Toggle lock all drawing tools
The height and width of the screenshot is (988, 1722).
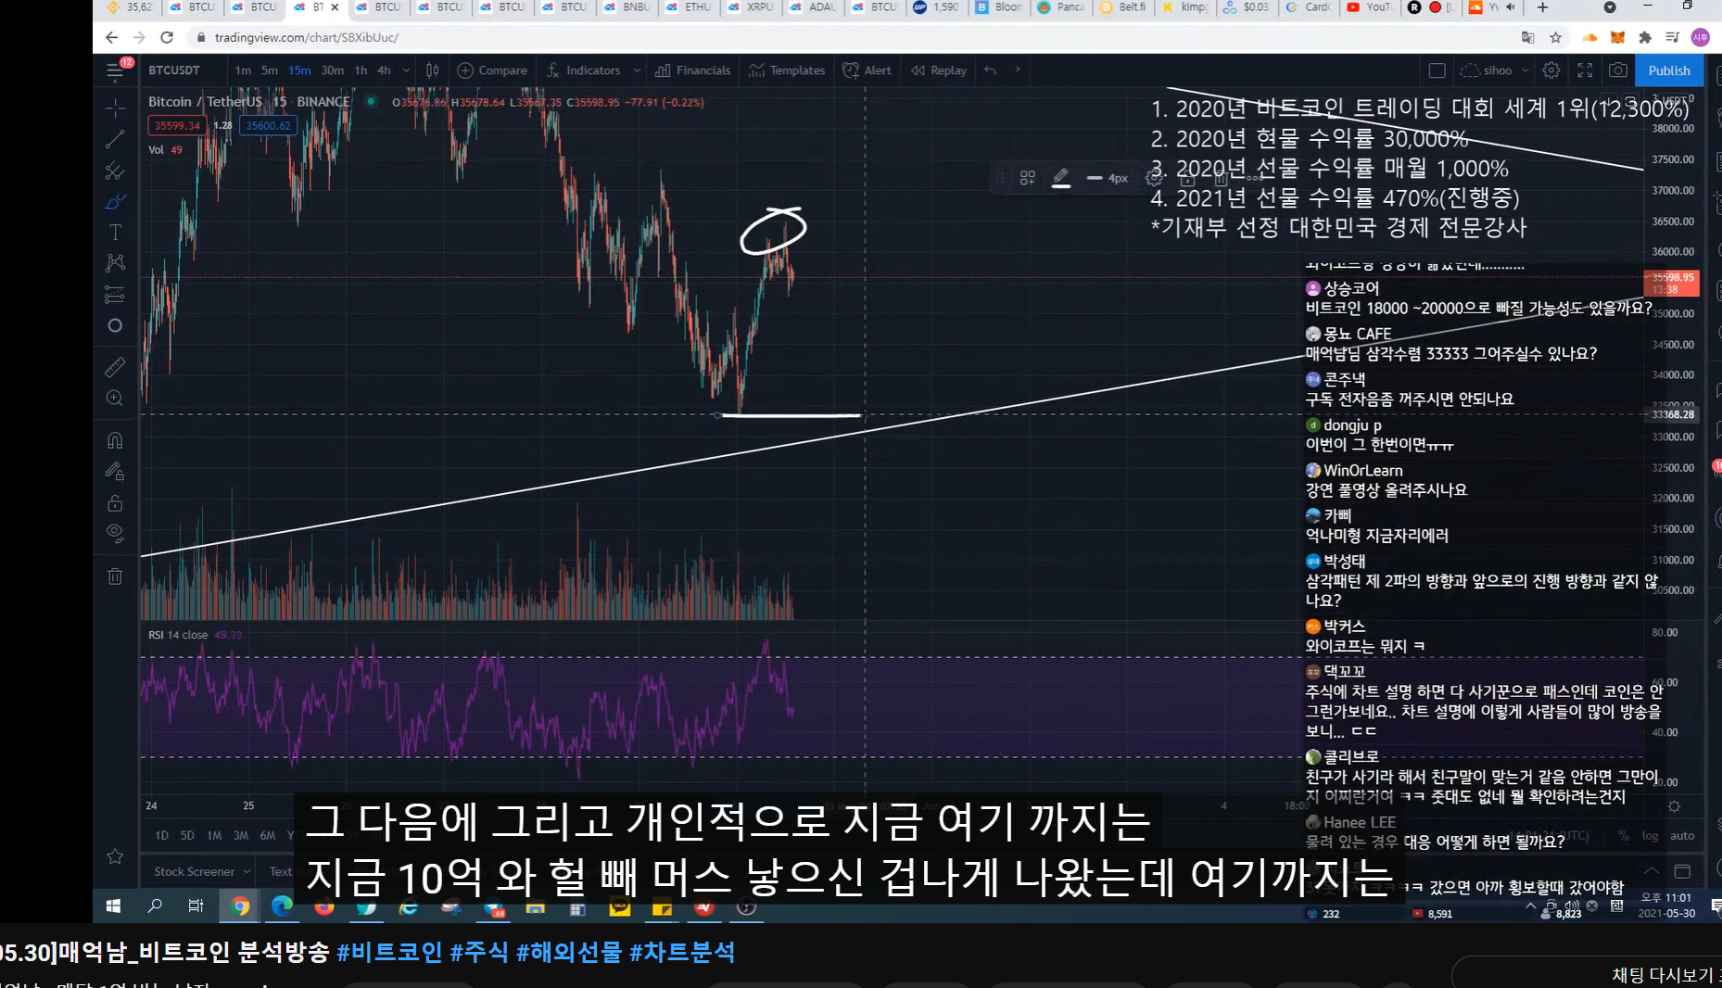[x=115, y=502]
